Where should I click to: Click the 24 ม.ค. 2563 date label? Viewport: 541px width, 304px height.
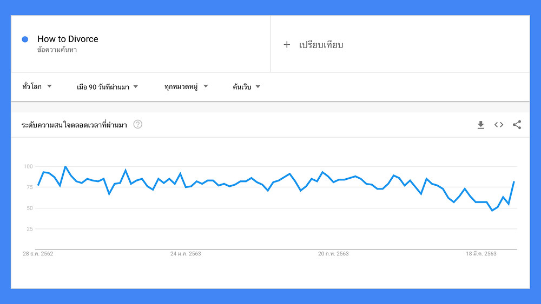click(186, 254)
